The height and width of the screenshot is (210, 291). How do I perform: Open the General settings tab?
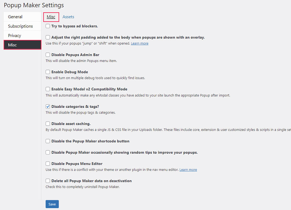click(15, 17)
